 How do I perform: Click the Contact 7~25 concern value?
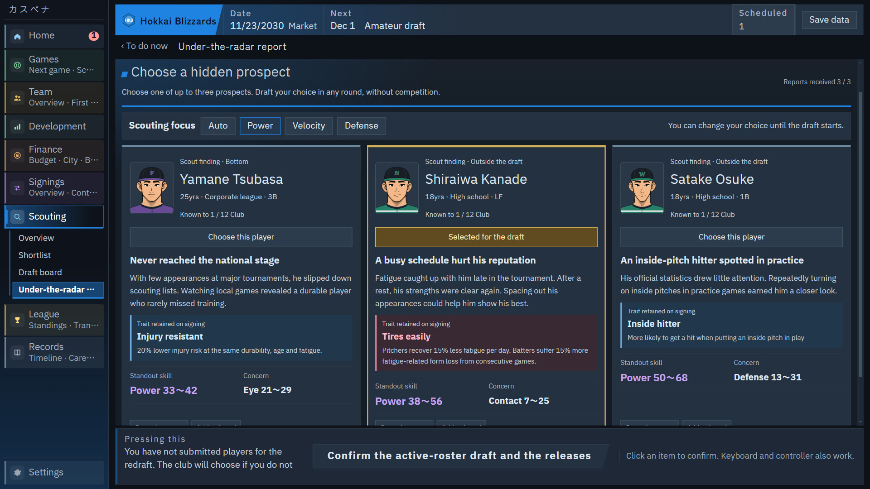519,401
